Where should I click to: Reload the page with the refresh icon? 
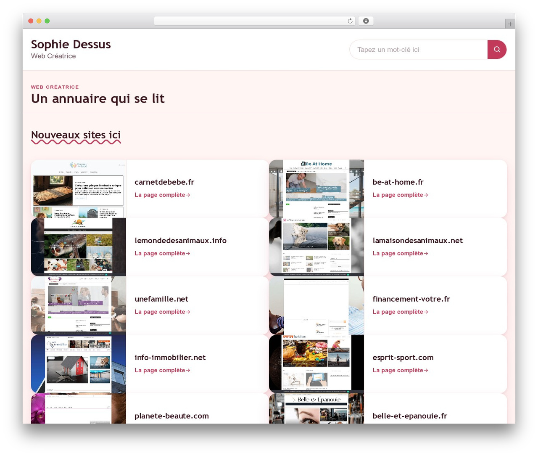tap(350, 21)
